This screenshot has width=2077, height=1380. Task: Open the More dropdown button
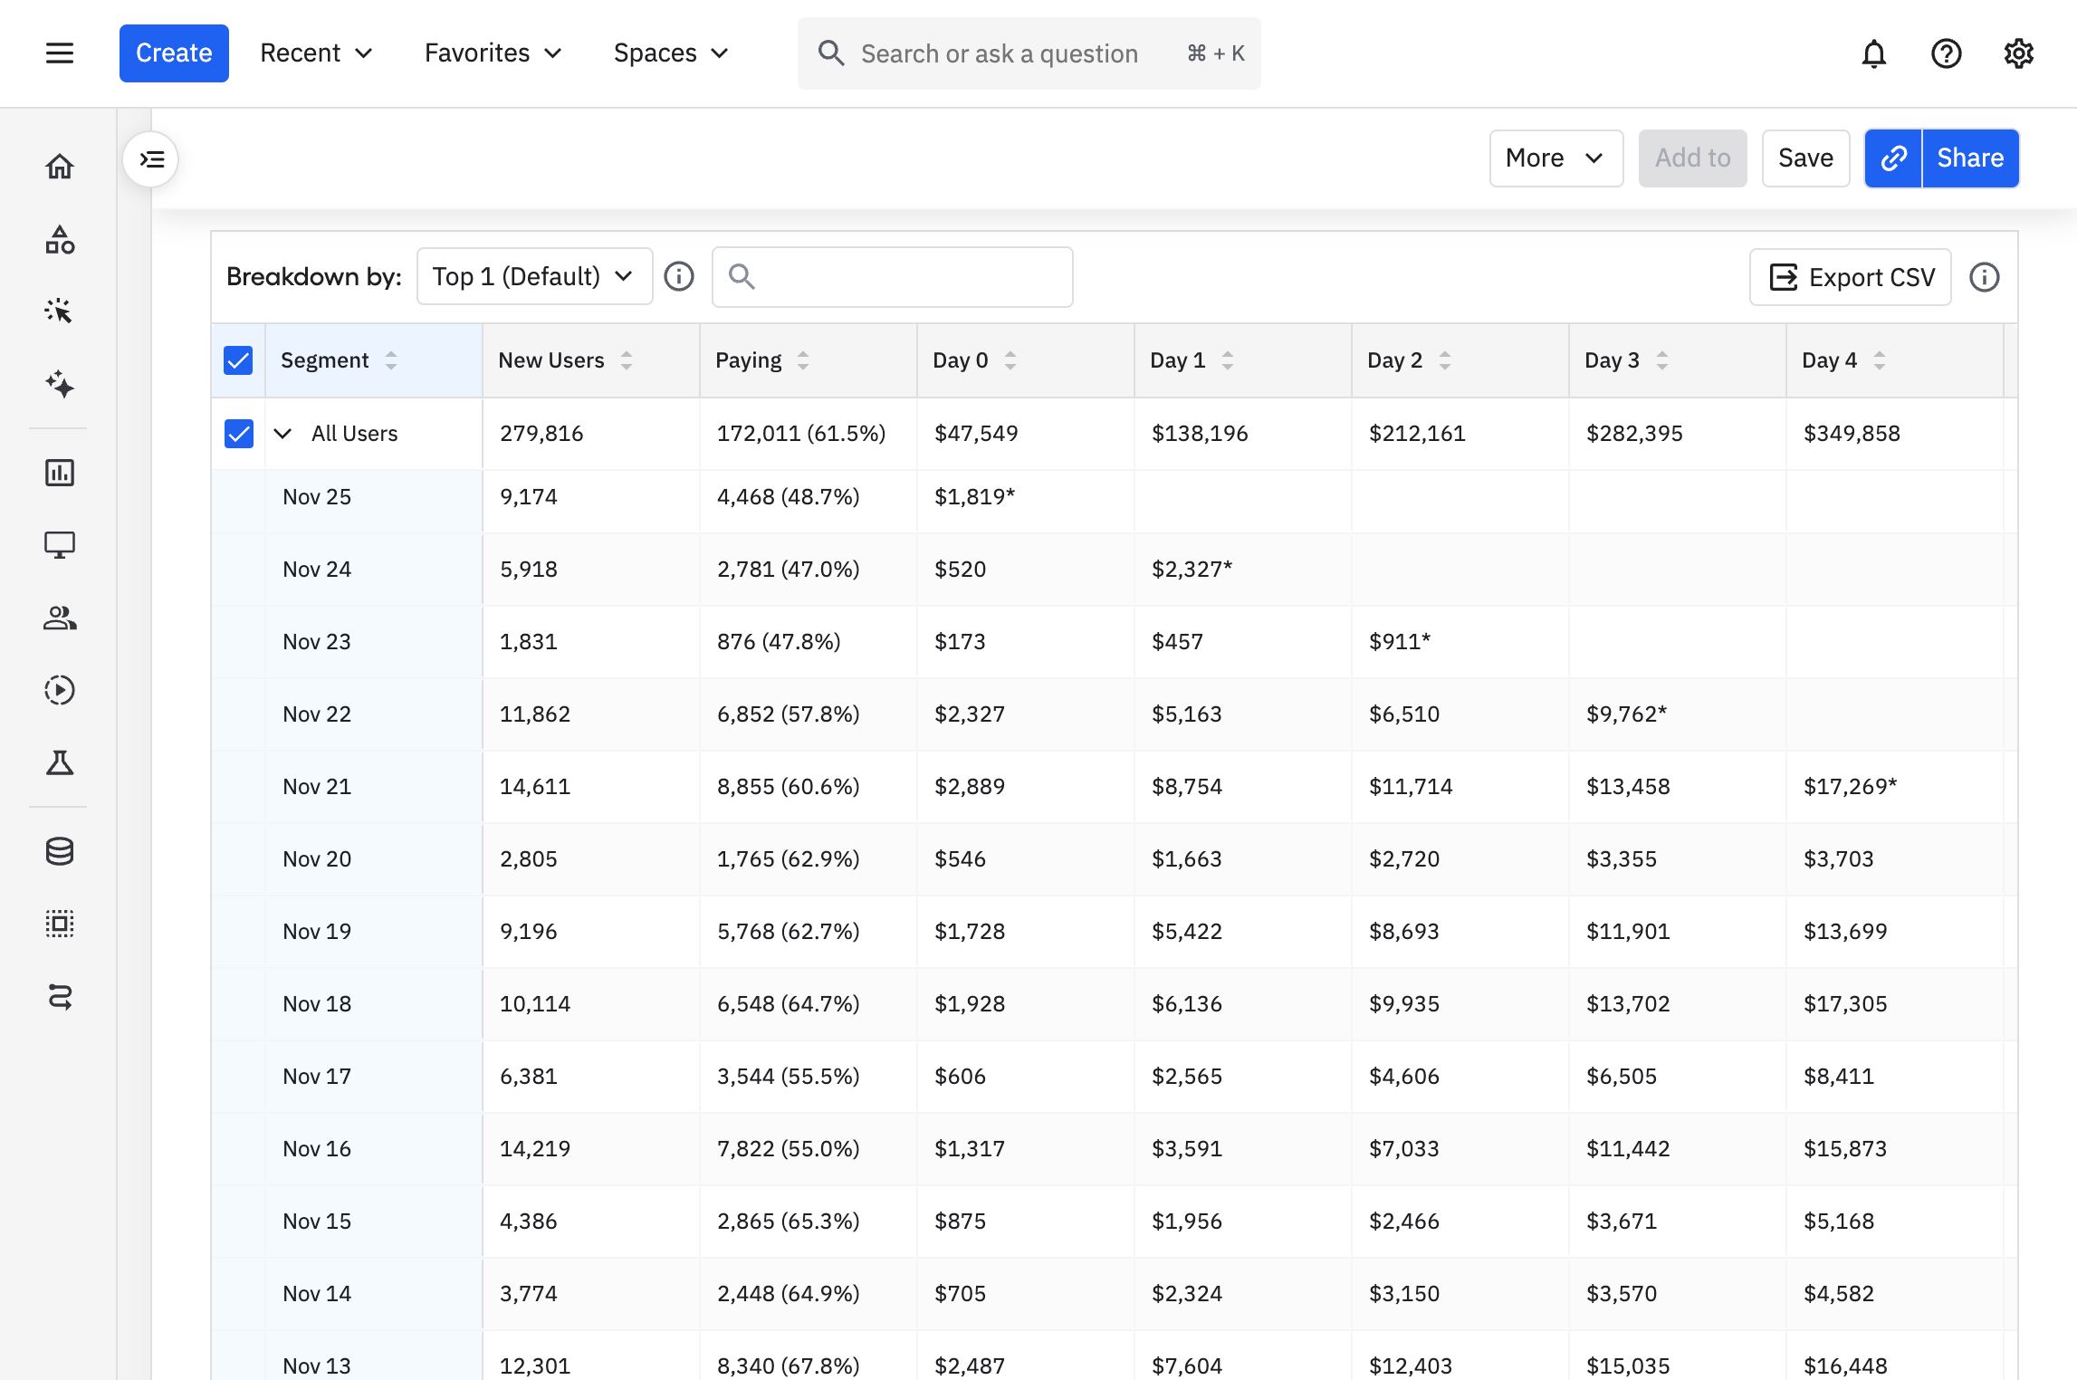[x=1555, y=158]
